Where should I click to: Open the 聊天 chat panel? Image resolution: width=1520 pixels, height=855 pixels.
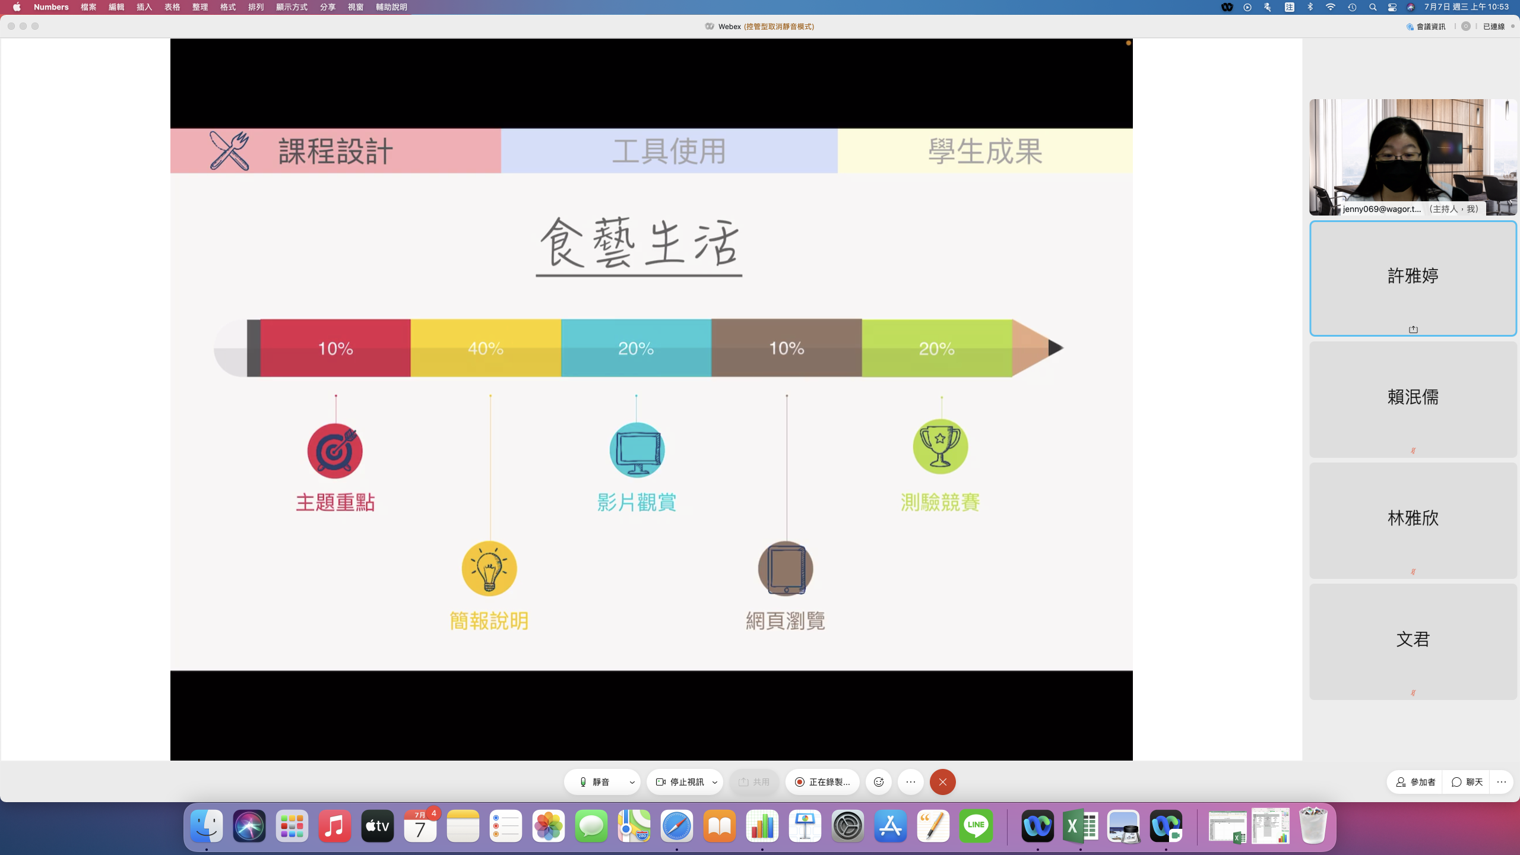click(1467, 782)
